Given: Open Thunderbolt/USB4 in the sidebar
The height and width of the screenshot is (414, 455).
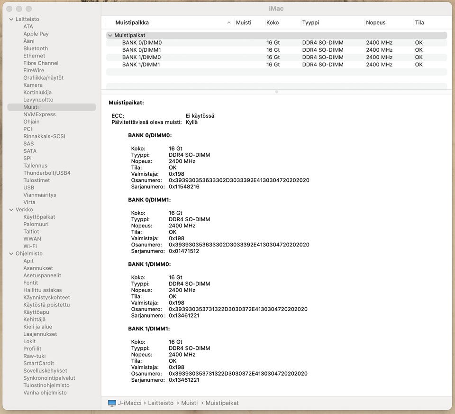Looking at the screenshot, I should [47, 173].
